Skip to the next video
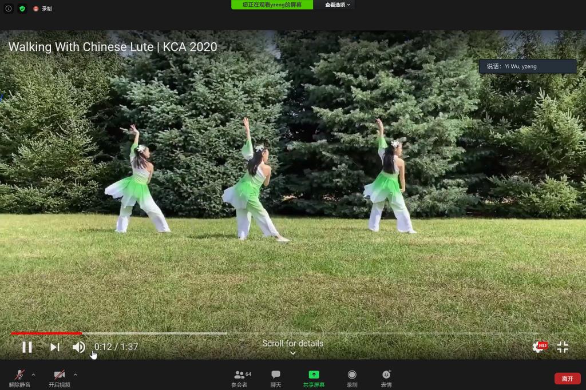This screenshot has width=586, height=390. (x=54, y=347)
